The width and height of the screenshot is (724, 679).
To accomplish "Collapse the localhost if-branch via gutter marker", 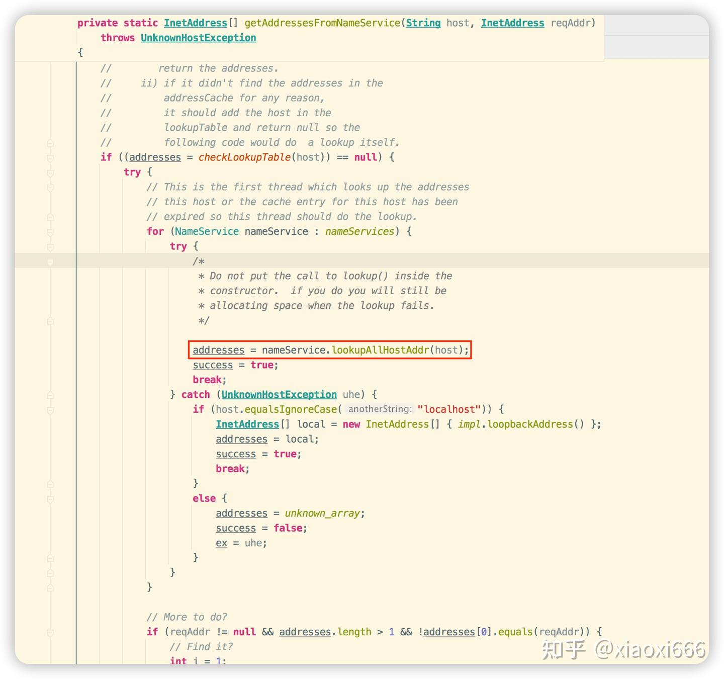I will 49,410.
